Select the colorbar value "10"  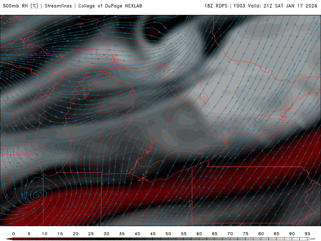click(45, 234)
